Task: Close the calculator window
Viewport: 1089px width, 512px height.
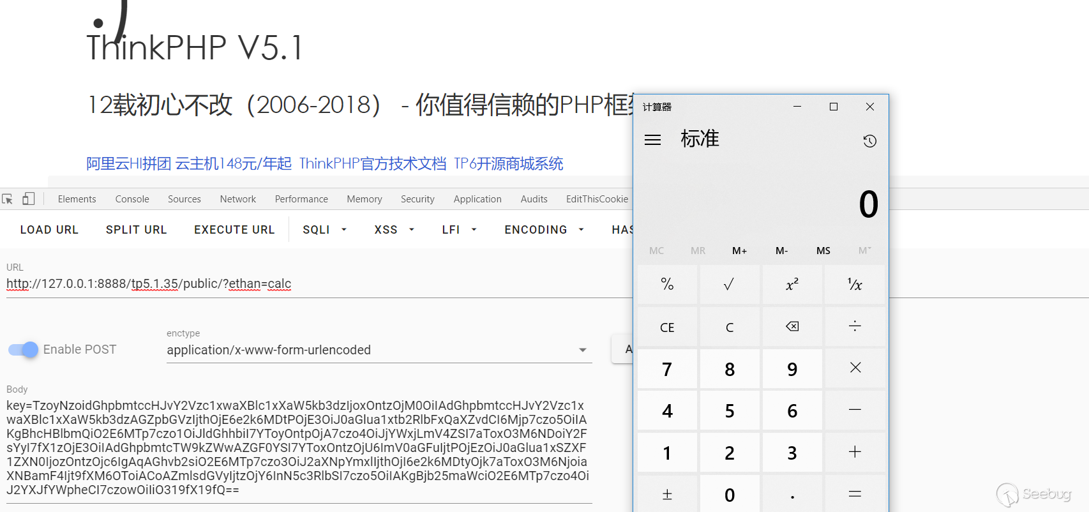Action: pos(869,107)
